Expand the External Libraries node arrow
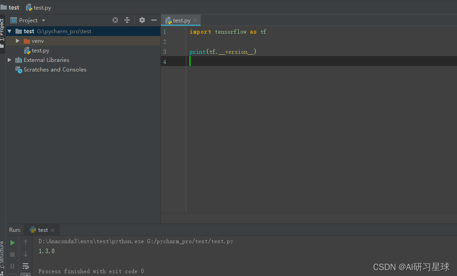The image size is (457, 276). [9, 60]
